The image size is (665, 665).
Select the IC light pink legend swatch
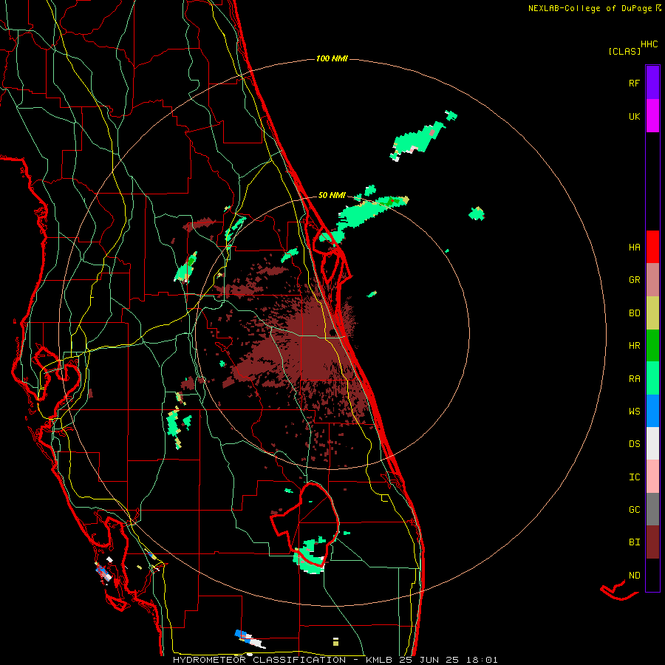pyautogui.click(x=652, y=477)
